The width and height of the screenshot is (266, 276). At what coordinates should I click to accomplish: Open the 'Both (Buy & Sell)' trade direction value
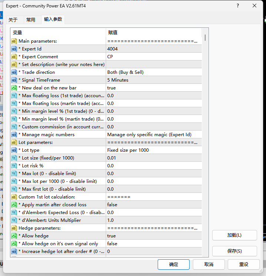154,72
